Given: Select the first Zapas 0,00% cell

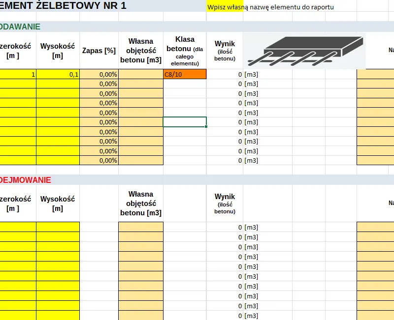Looking at the screenshot, I should coord(99,74).
